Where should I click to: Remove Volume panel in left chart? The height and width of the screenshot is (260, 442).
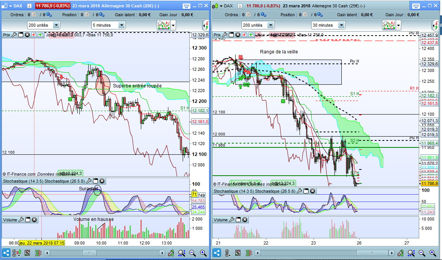point(34,220)
